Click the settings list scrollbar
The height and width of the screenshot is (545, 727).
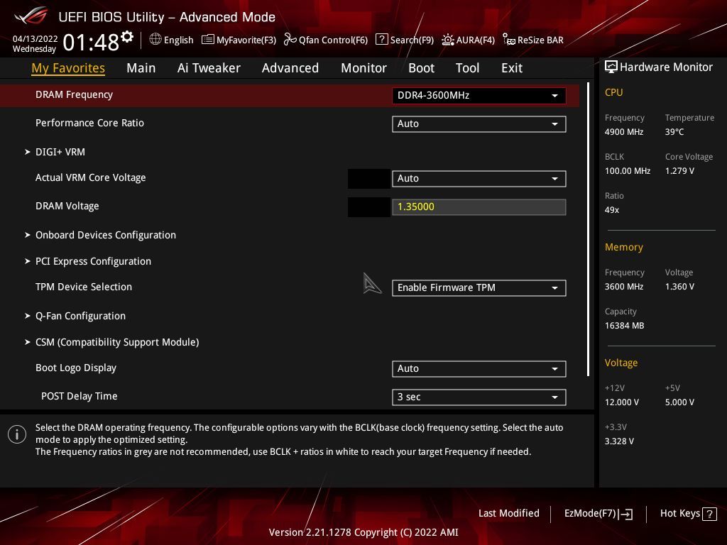tap(588, 229)
